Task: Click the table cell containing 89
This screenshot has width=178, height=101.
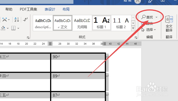Action: click(78, 82)
